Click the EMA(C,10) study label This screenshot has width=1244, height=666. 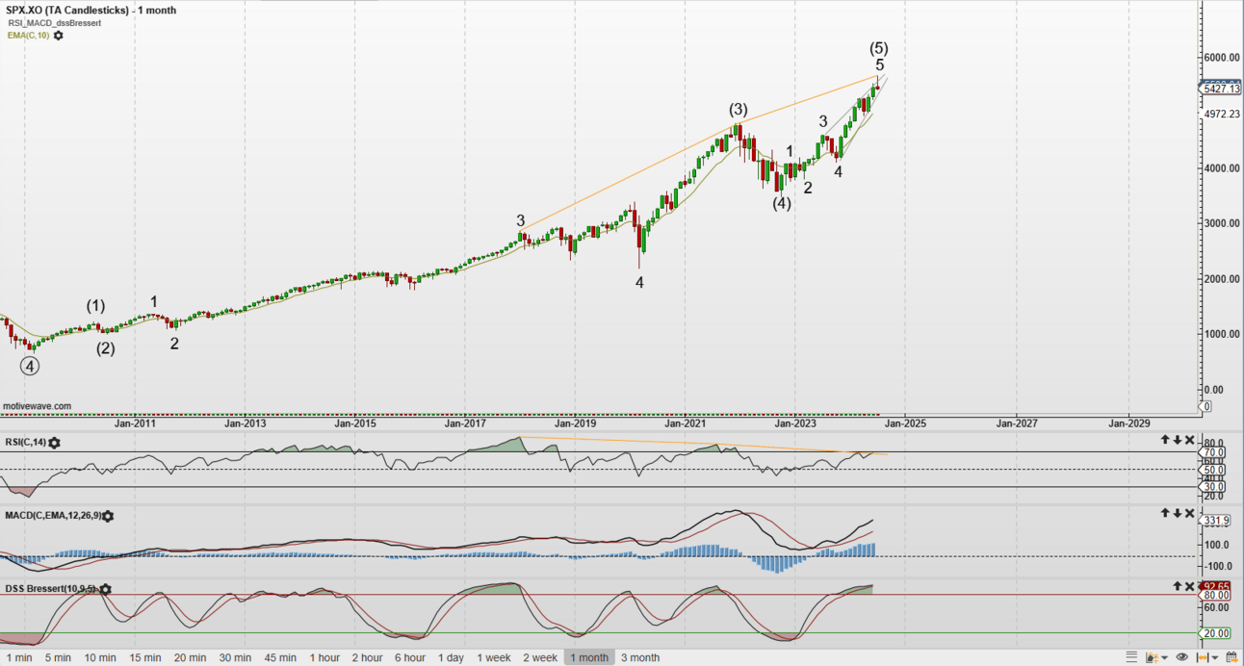tap(28, 36)
